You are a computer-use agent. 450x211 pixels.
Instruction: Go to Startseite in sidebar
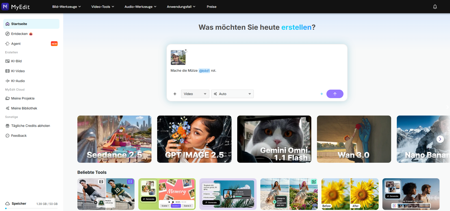pos(31,24)
